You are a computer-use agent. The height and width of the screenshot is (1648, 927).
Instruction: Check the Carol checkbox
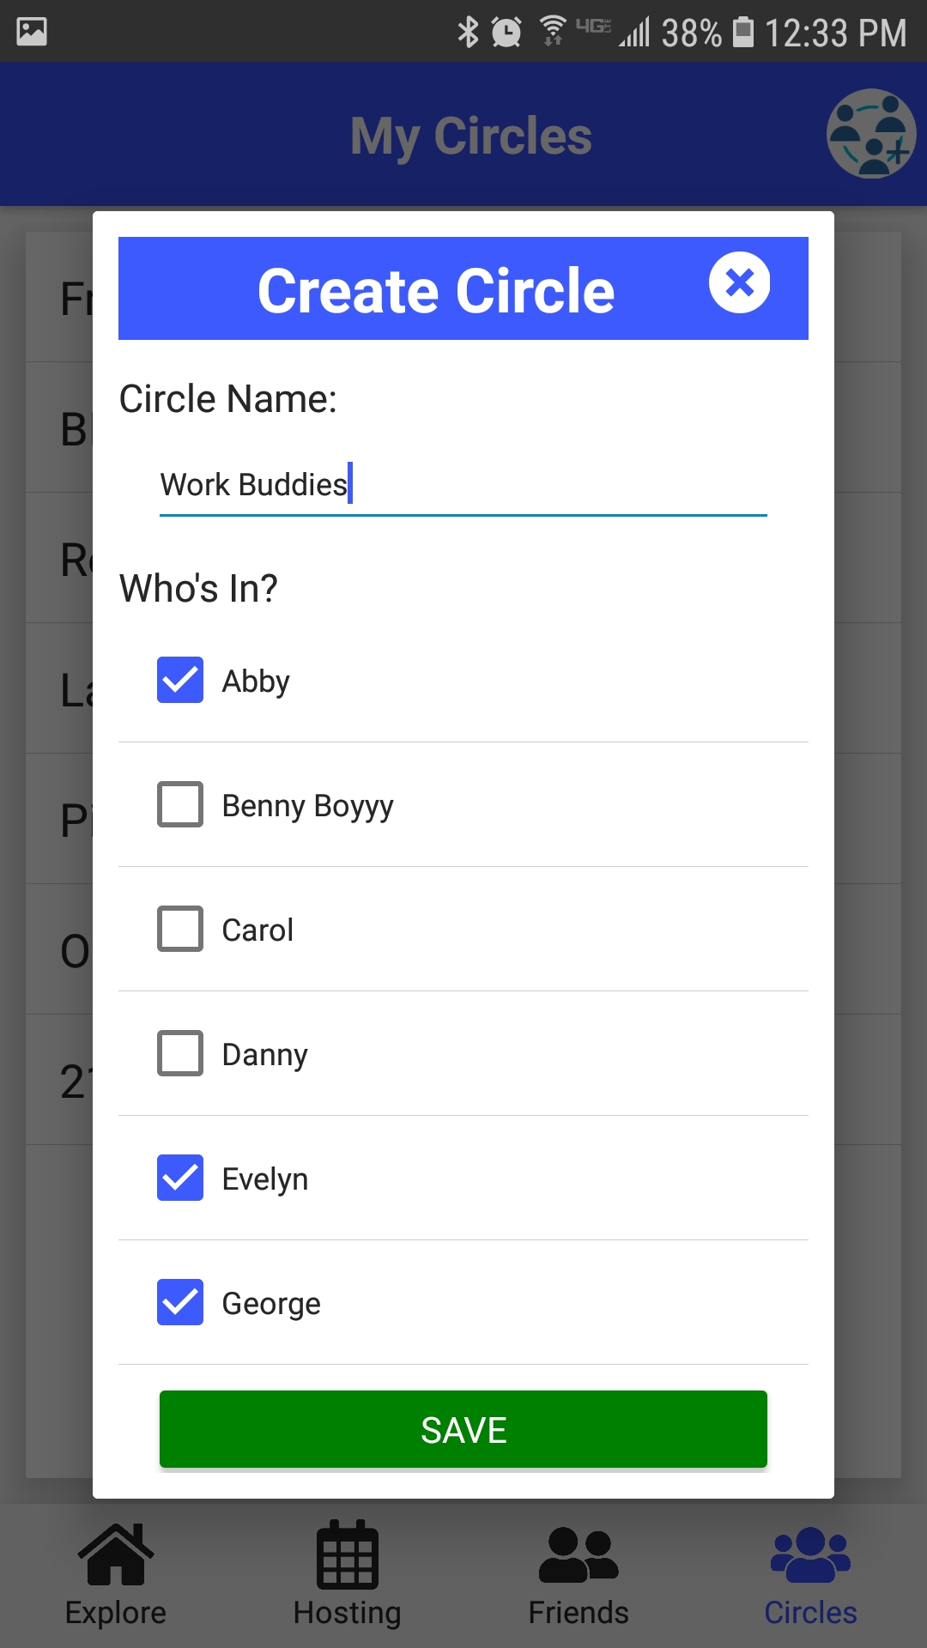pos(180,929)
